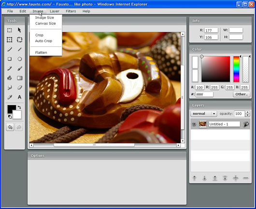Click the Other.. color button
The image size is (256, 209).
point(242,94)
